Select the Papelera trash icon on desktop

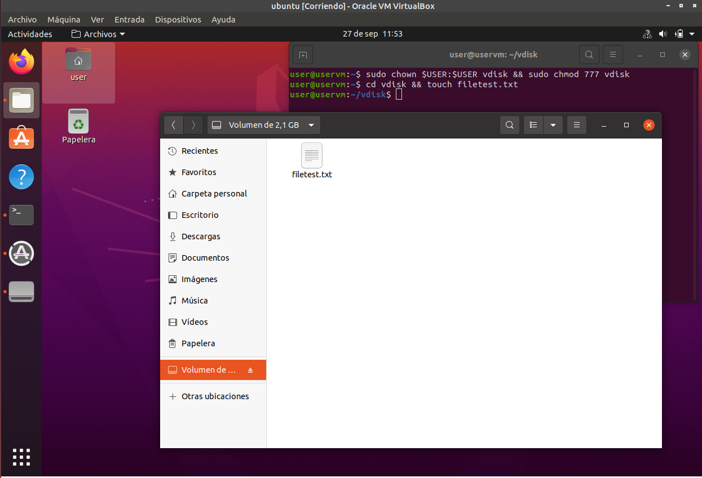coord(78,126)
